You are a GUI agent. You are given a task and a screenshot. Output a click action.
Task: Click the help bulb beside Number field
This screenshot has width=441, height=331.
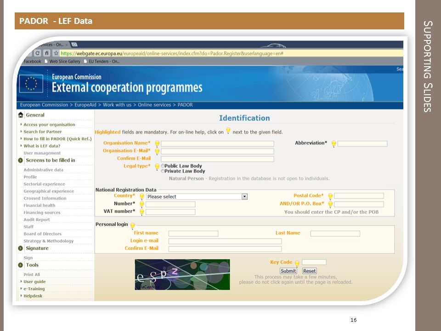[x=142, y=204]
